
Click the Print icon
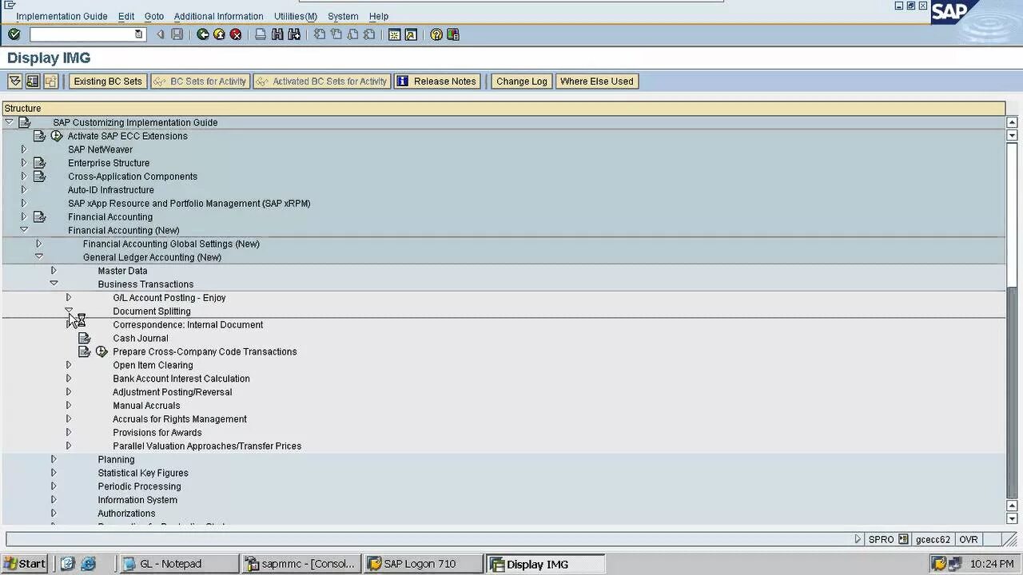pos(261,34)
